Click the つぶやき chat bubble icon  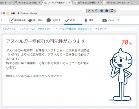tap(49, 20)
